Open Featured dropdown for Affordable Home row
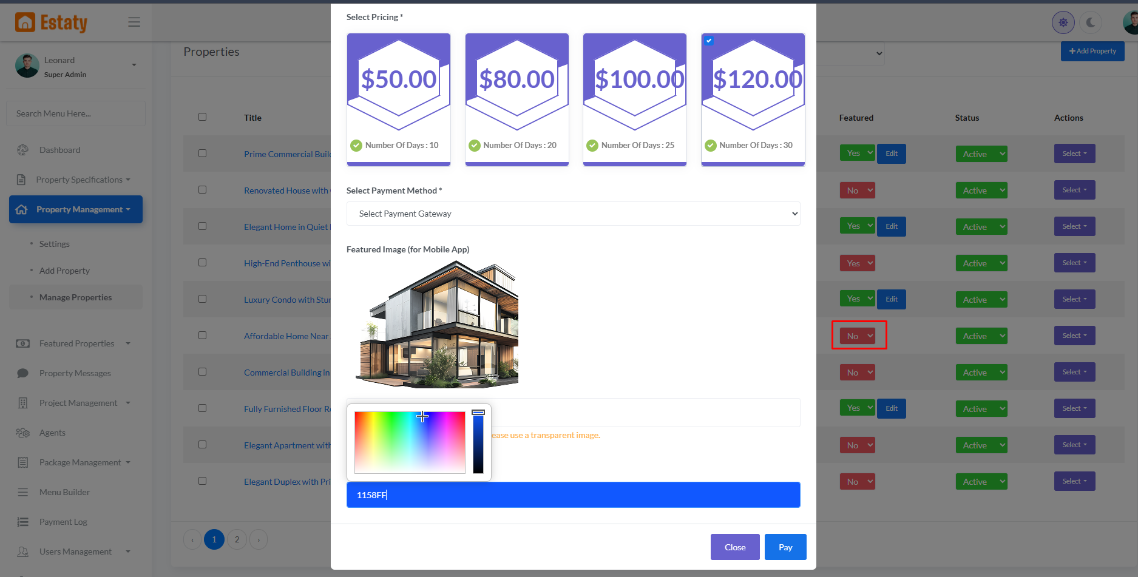Image resolution: width=1138 pixels, height=577 pixels. point(858,336)
